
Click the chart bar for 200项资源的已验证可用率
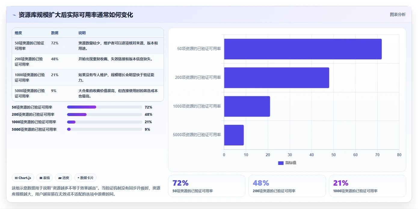coord(277,78)
